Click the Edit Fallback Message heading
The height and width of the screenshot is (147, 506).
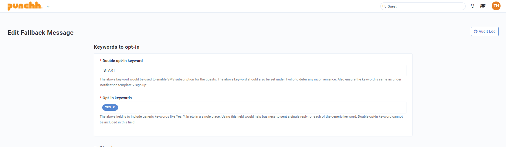tap(41, 33)
